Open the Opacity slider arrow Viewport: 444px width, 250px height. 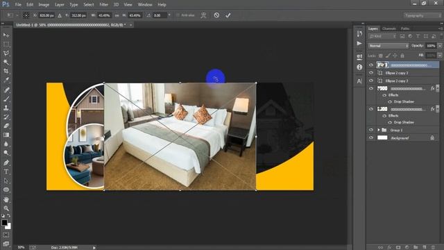pos(440,46)
